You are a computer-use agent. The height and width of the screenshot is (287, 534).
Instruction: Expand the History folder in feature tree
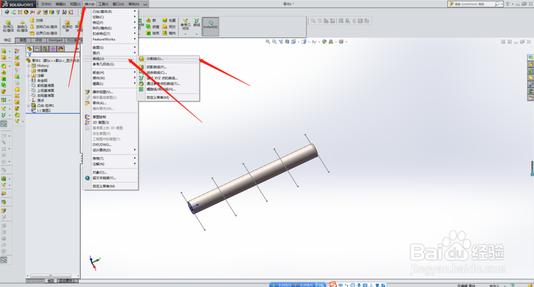tap(29, 65)
